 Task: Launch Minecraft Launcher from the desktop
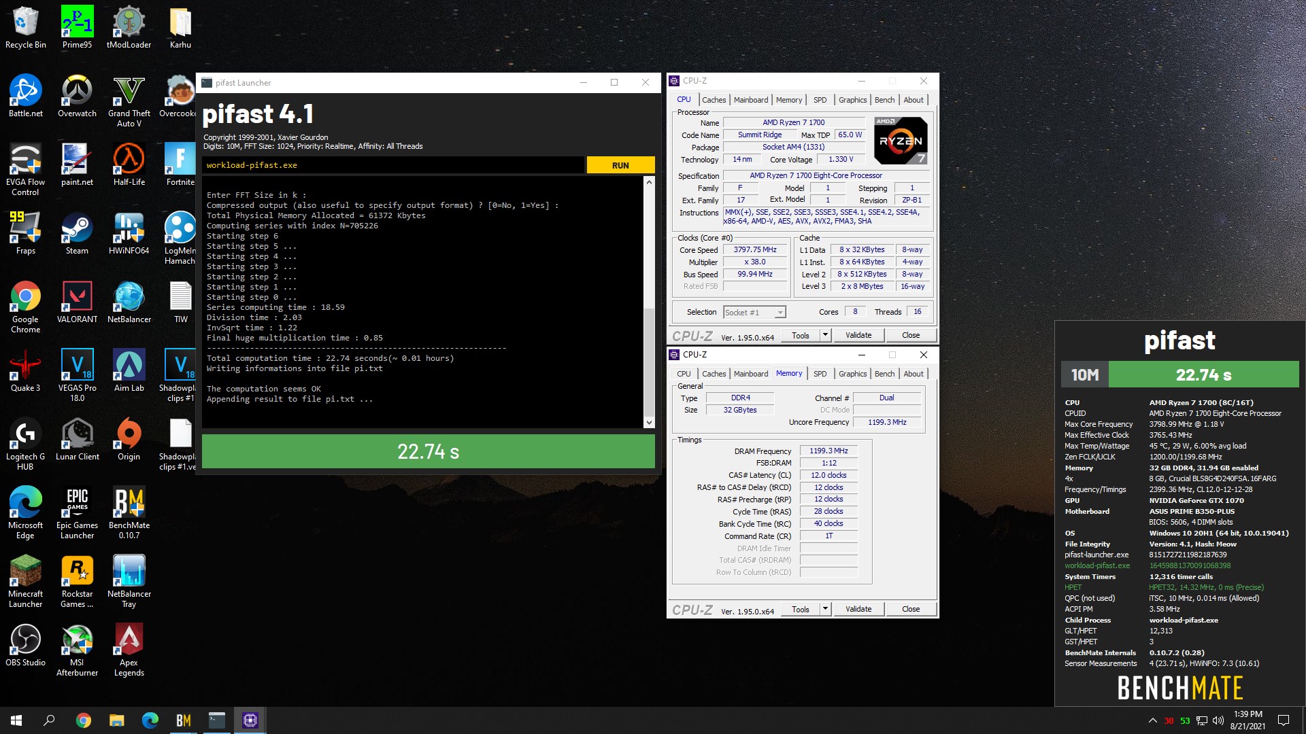(x=26, y=582)
